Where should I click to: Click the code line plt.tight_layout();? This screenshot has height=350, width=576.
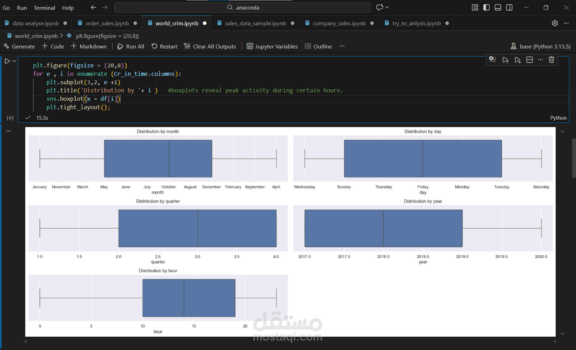(x=79, y=107)
